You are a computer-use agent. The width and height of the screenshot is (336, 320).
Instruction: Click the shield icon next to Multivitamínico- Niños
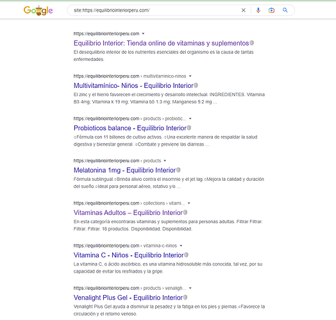196,85
